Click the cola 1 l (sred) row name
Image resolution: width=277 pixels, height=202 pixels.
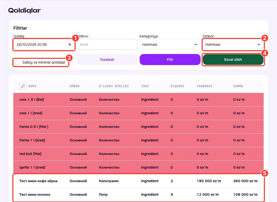tap(31, 113)
